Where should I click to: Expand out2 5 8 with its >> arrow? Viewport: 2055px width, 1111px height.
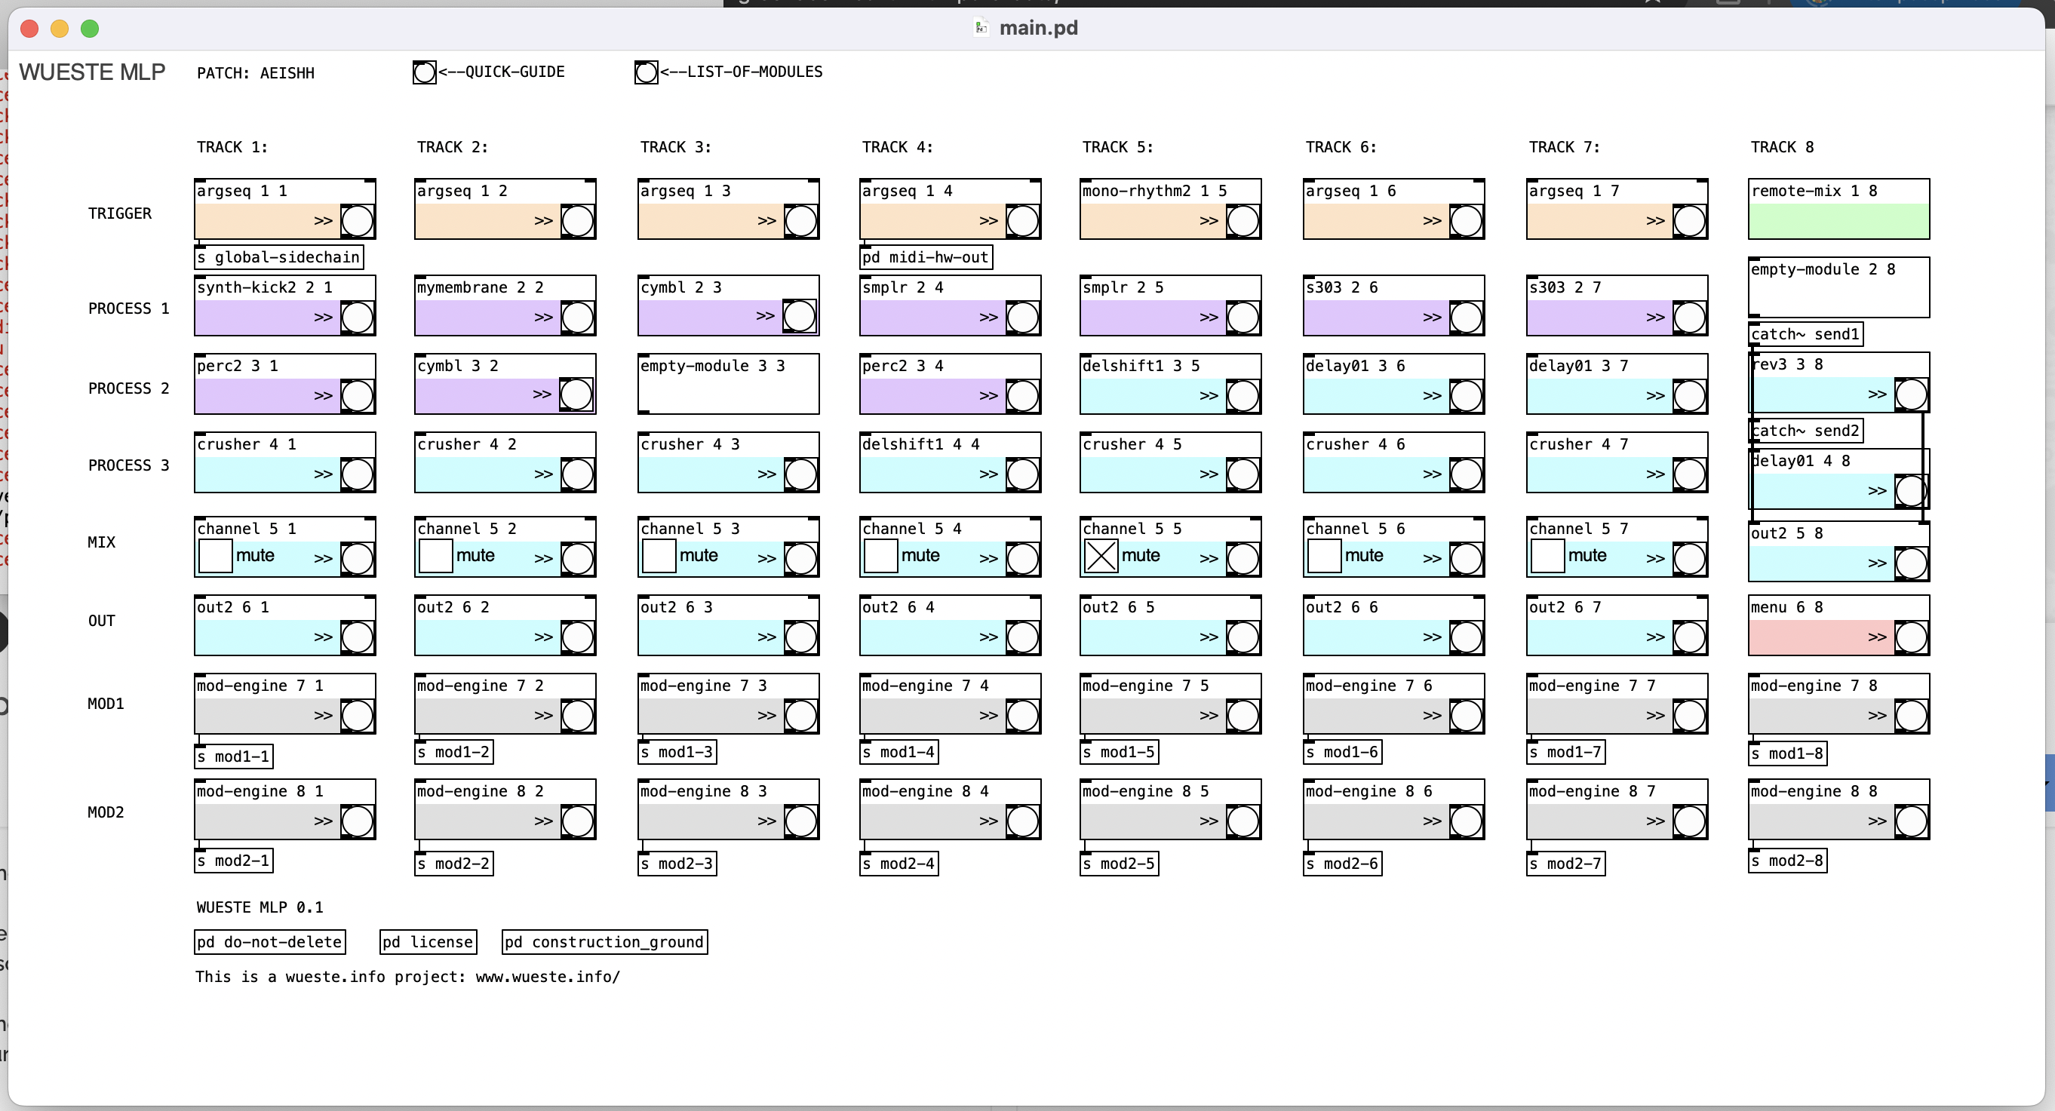coord(1877,563)
